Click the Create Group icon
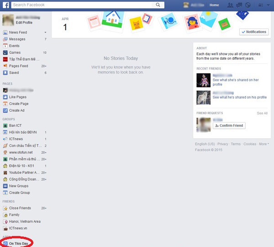The width and height of the screenshot is (274, 247). (x=5, y=193)
